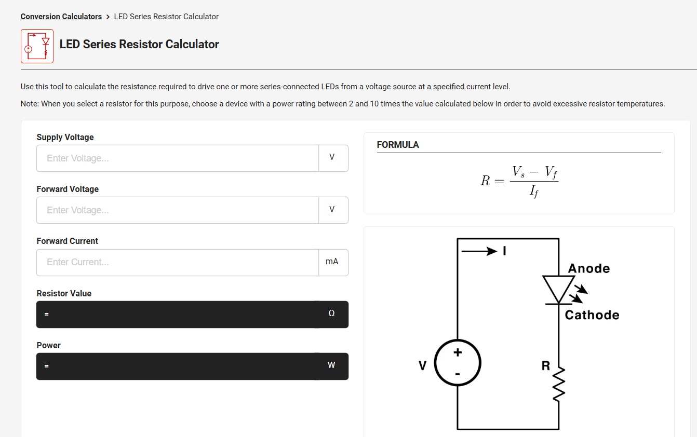
Task: Click the V unit beside Supply Voltage
Action: pos(333,158)
